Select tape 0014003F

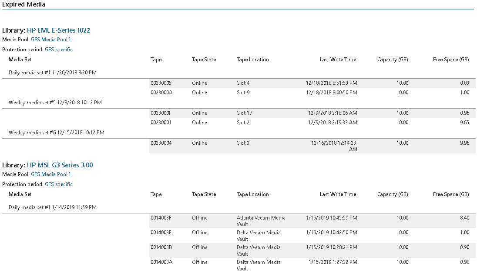pyautogui.click(x=161, y=218)
